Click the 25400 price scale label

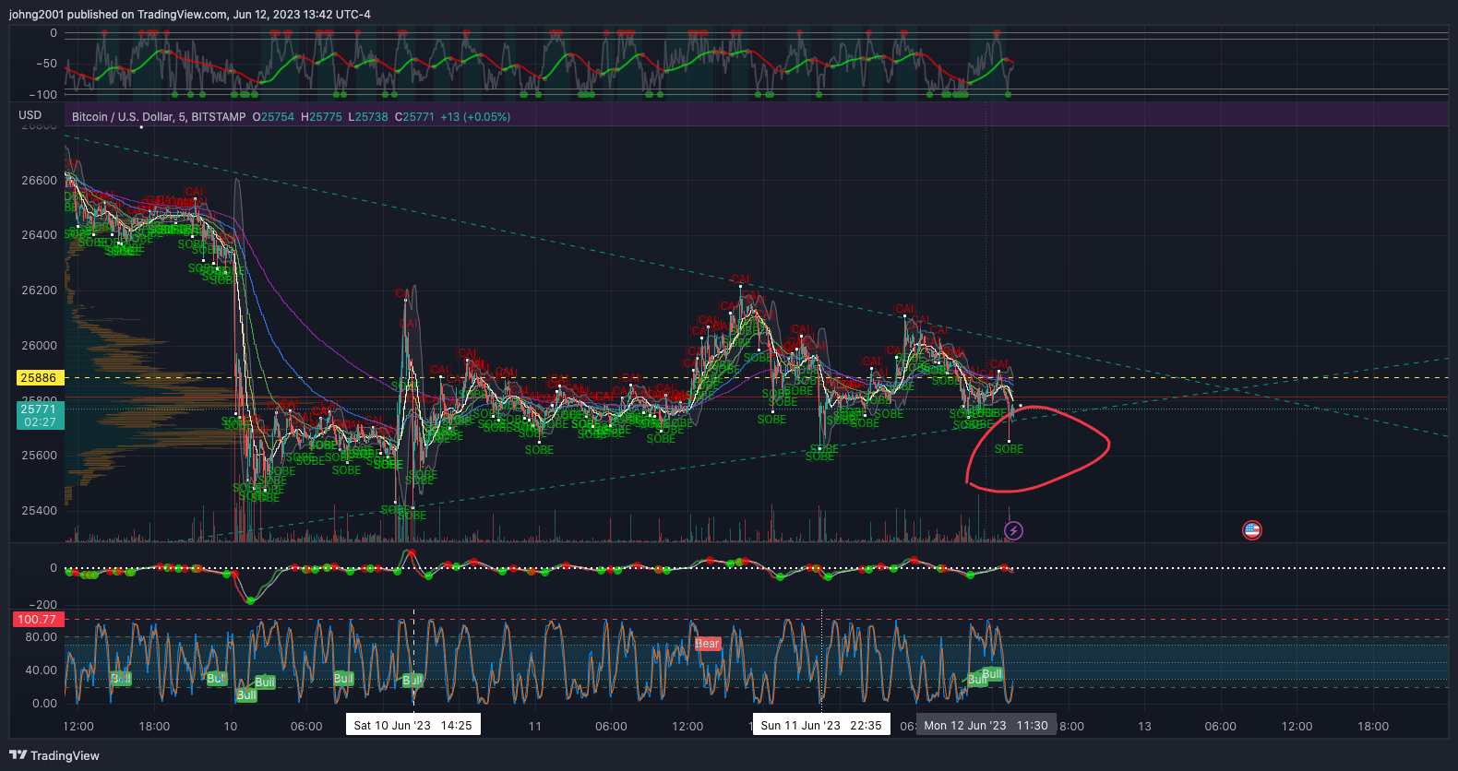point(39,511)
